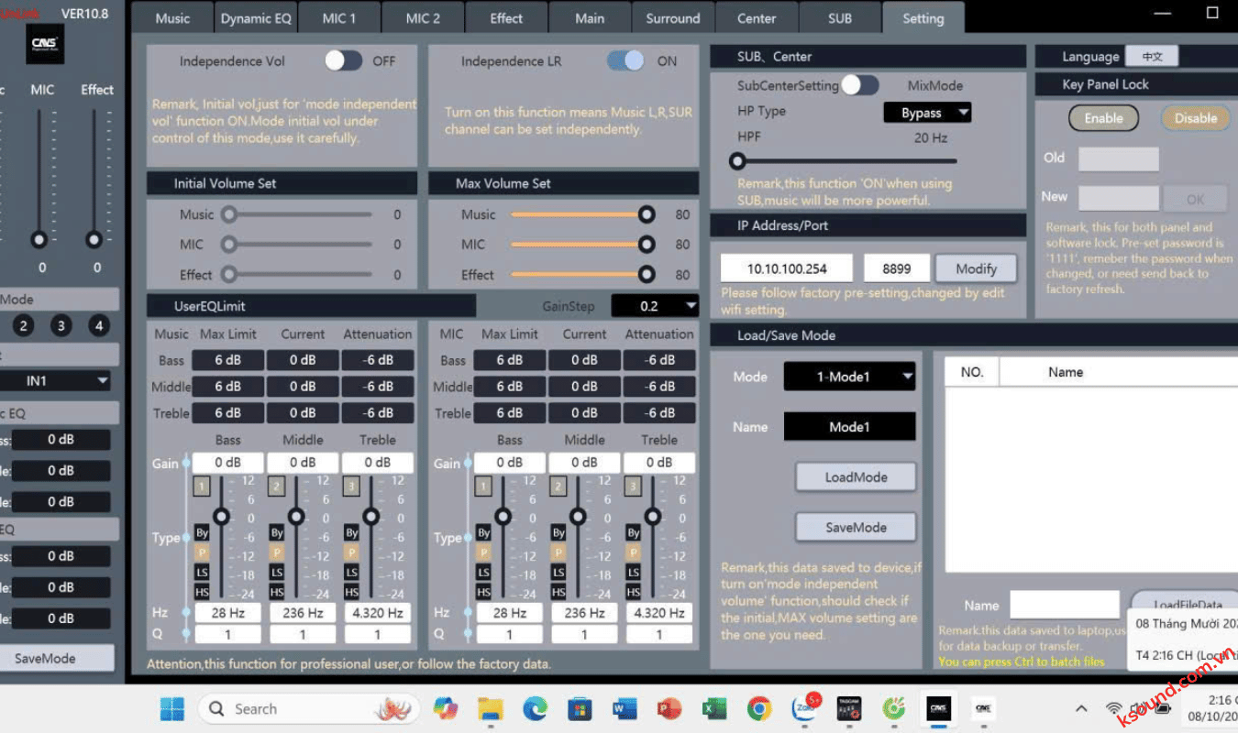The image size is (1238, 733).
Task: Click the Max Volume Music slider handle
Action: (647, 214)
